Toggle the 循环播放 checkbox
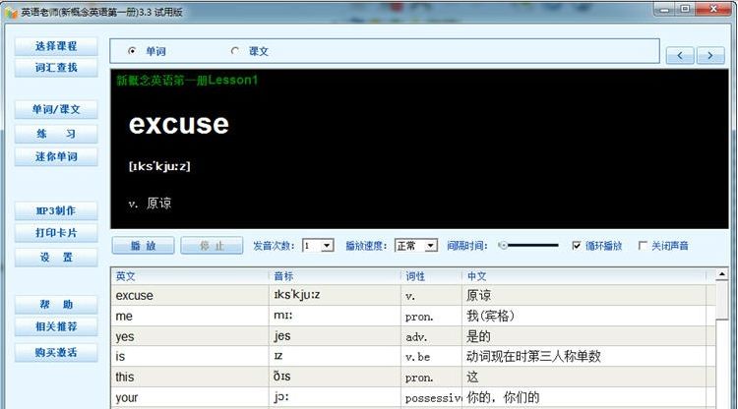 (x=577, y=246)
